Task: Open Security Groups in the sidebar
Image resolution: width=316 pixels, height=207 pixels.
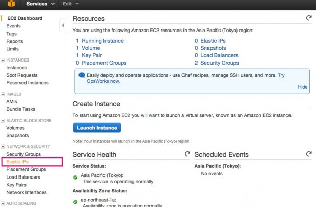Action: coord(23,154)
